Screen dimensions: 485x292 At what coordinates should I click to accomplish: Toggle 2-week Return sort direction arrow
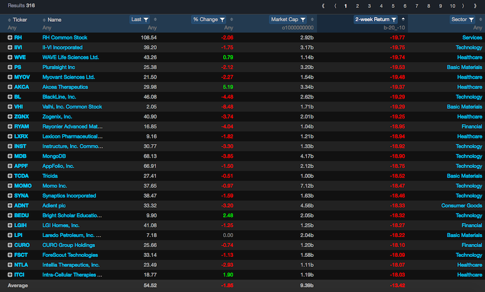403,19
